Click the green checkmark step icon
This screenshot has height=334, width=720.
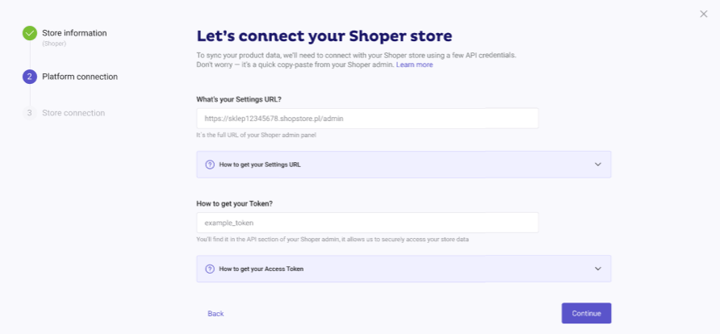[30, 33]
